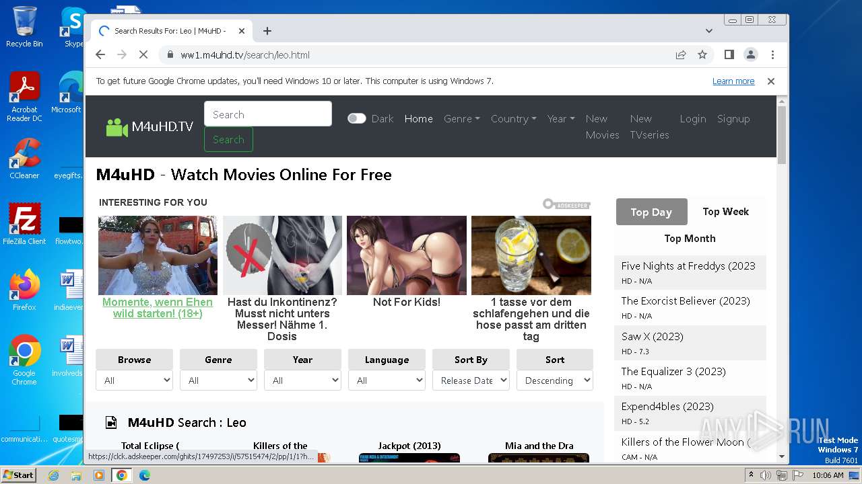
Task: Click the Microsoft Edge taskbar icon
Action: [144, 475]
